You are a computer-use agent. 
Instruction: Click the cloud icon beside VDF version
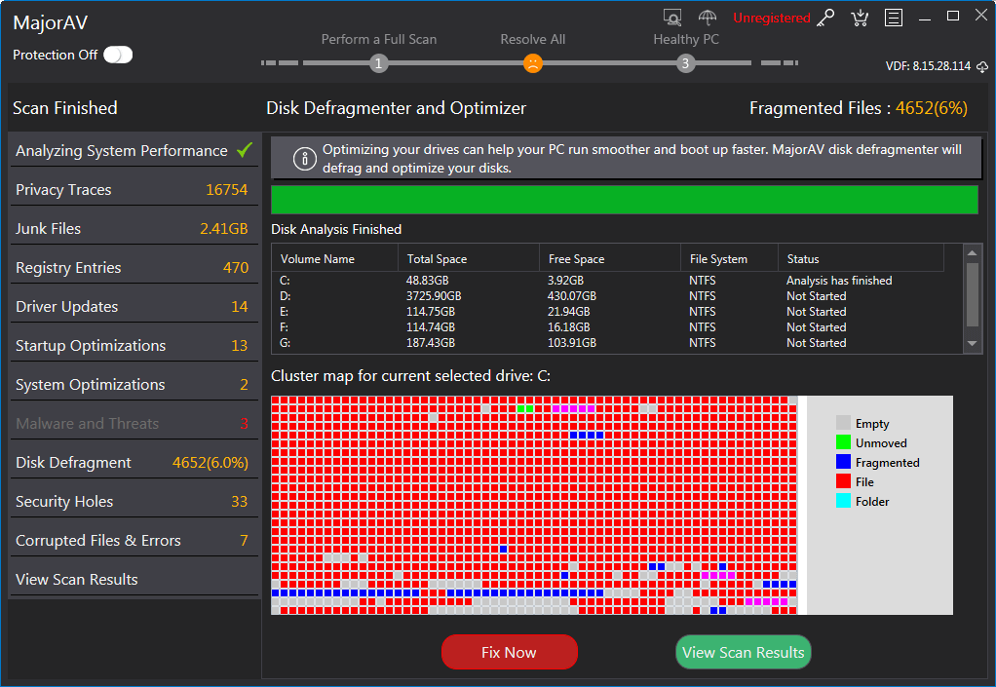tap(982, 66)
